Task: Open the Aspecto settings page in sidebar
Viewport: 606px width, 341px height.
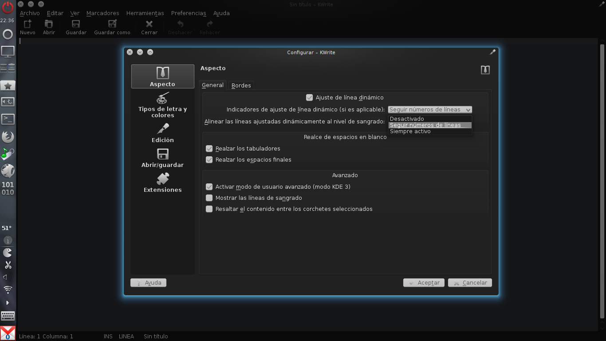Action: pyautogui.click(x=162, y=76)
